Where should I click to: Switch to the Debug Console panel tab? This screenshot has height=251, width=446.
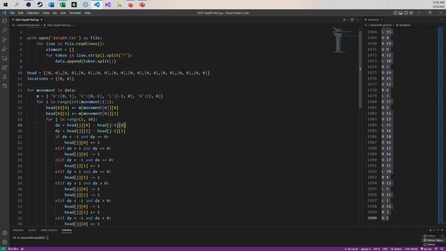(x=49, y=230)
